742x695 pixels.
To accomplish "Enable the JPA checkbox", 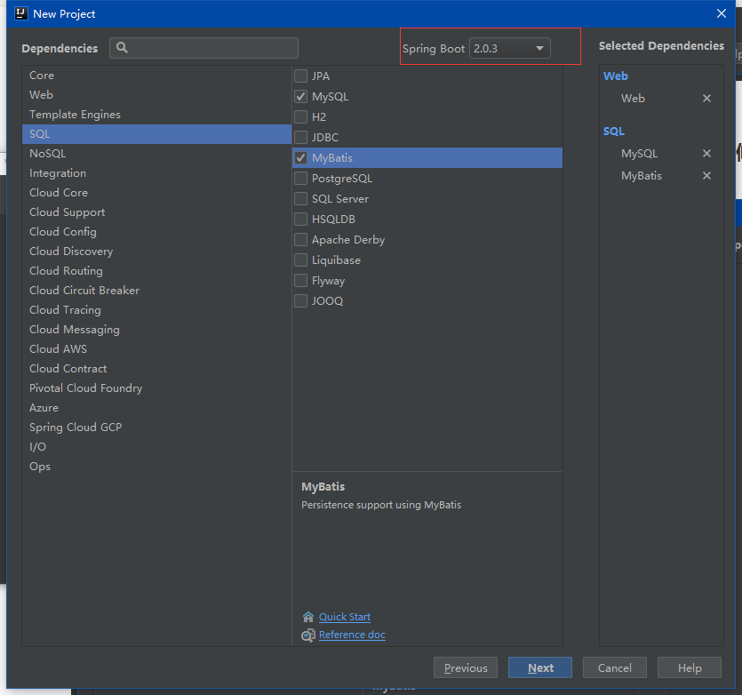I will click(301, 76).
